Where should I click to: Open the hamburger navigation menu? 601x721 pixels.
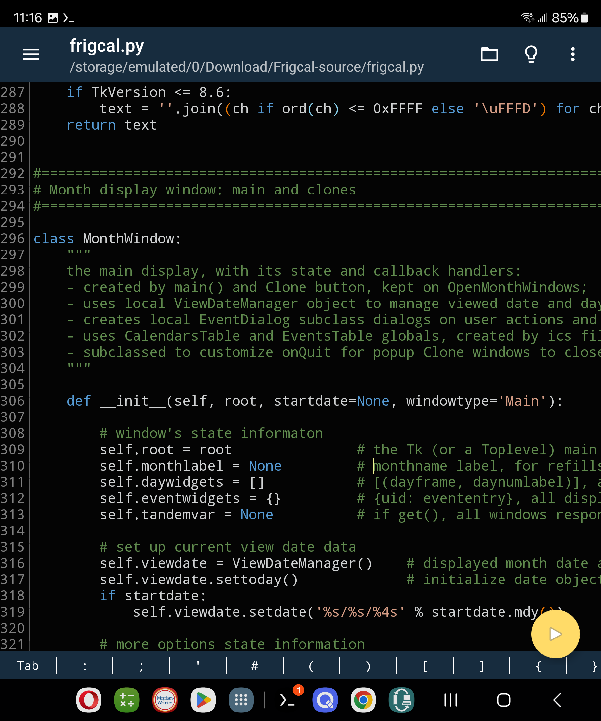[31, 54]
